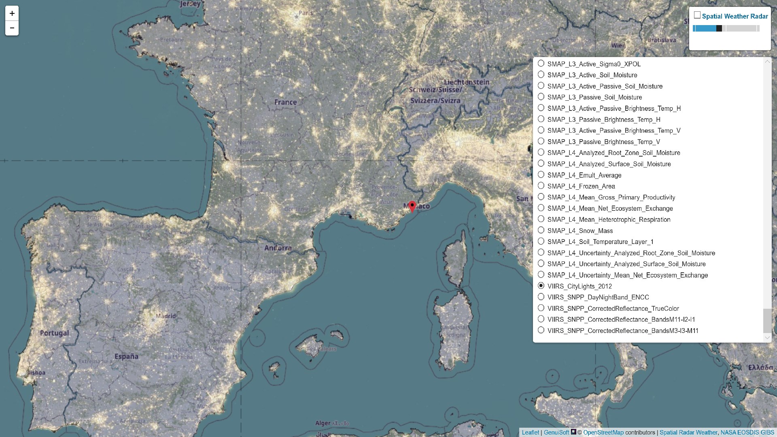Viewport: 777px width, 437px height.
Task: Open NASA EOSDIS GIBS link
Action: (747, 432)
